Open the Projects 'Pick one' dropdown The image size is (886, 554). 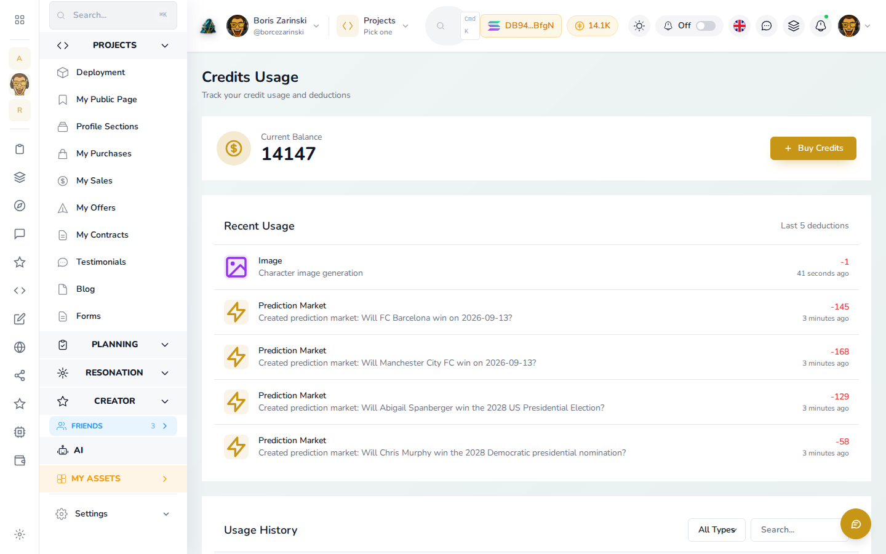373,26
